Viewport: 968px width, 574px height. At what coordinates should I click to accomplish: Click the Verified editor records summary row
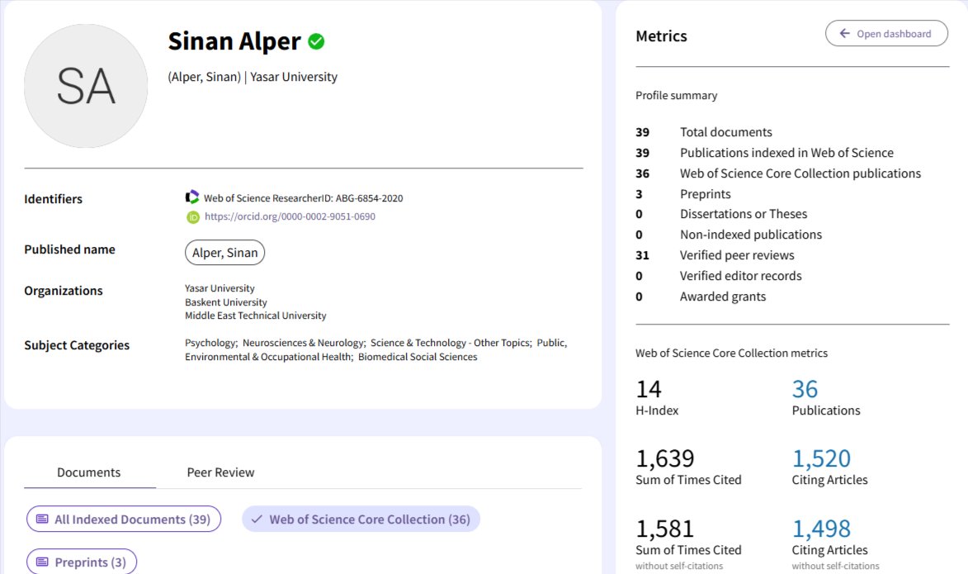tap(719, 276)
